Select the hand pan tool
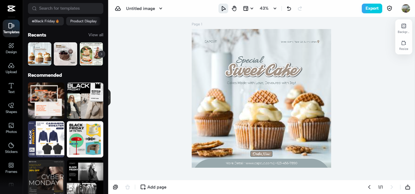 [x=234, y=8]
